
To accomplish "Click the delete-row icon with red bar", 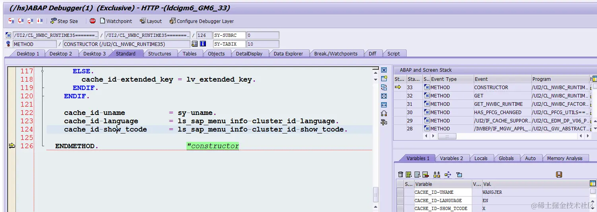I will 425,174.
